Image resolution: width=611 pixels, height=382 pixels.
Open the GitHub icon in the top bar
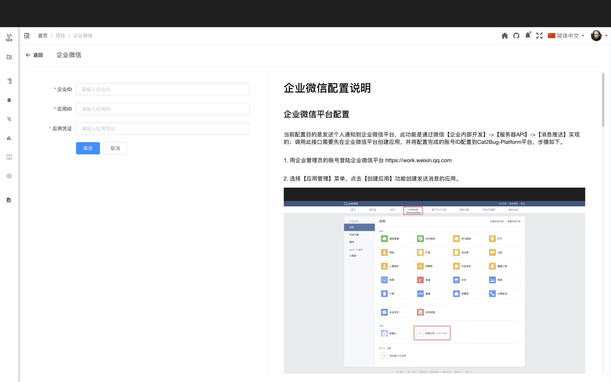click(516, 36)
